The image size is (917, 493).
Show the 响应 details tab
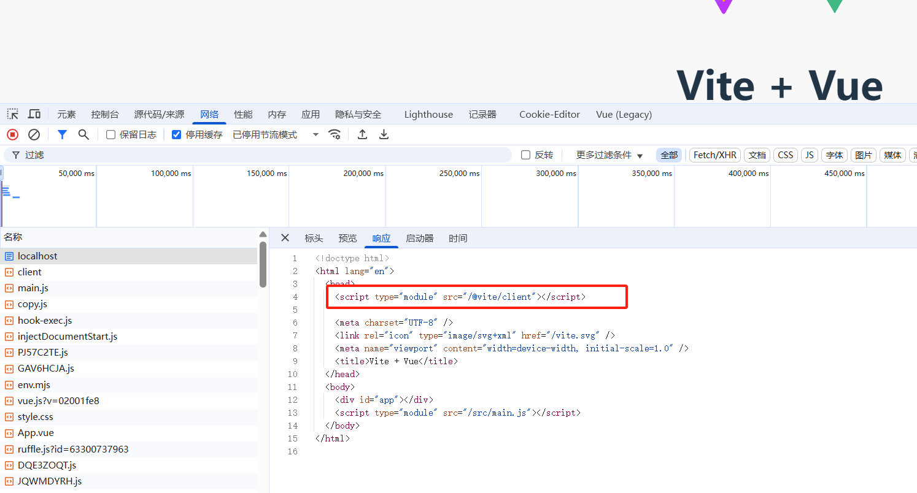381,238
